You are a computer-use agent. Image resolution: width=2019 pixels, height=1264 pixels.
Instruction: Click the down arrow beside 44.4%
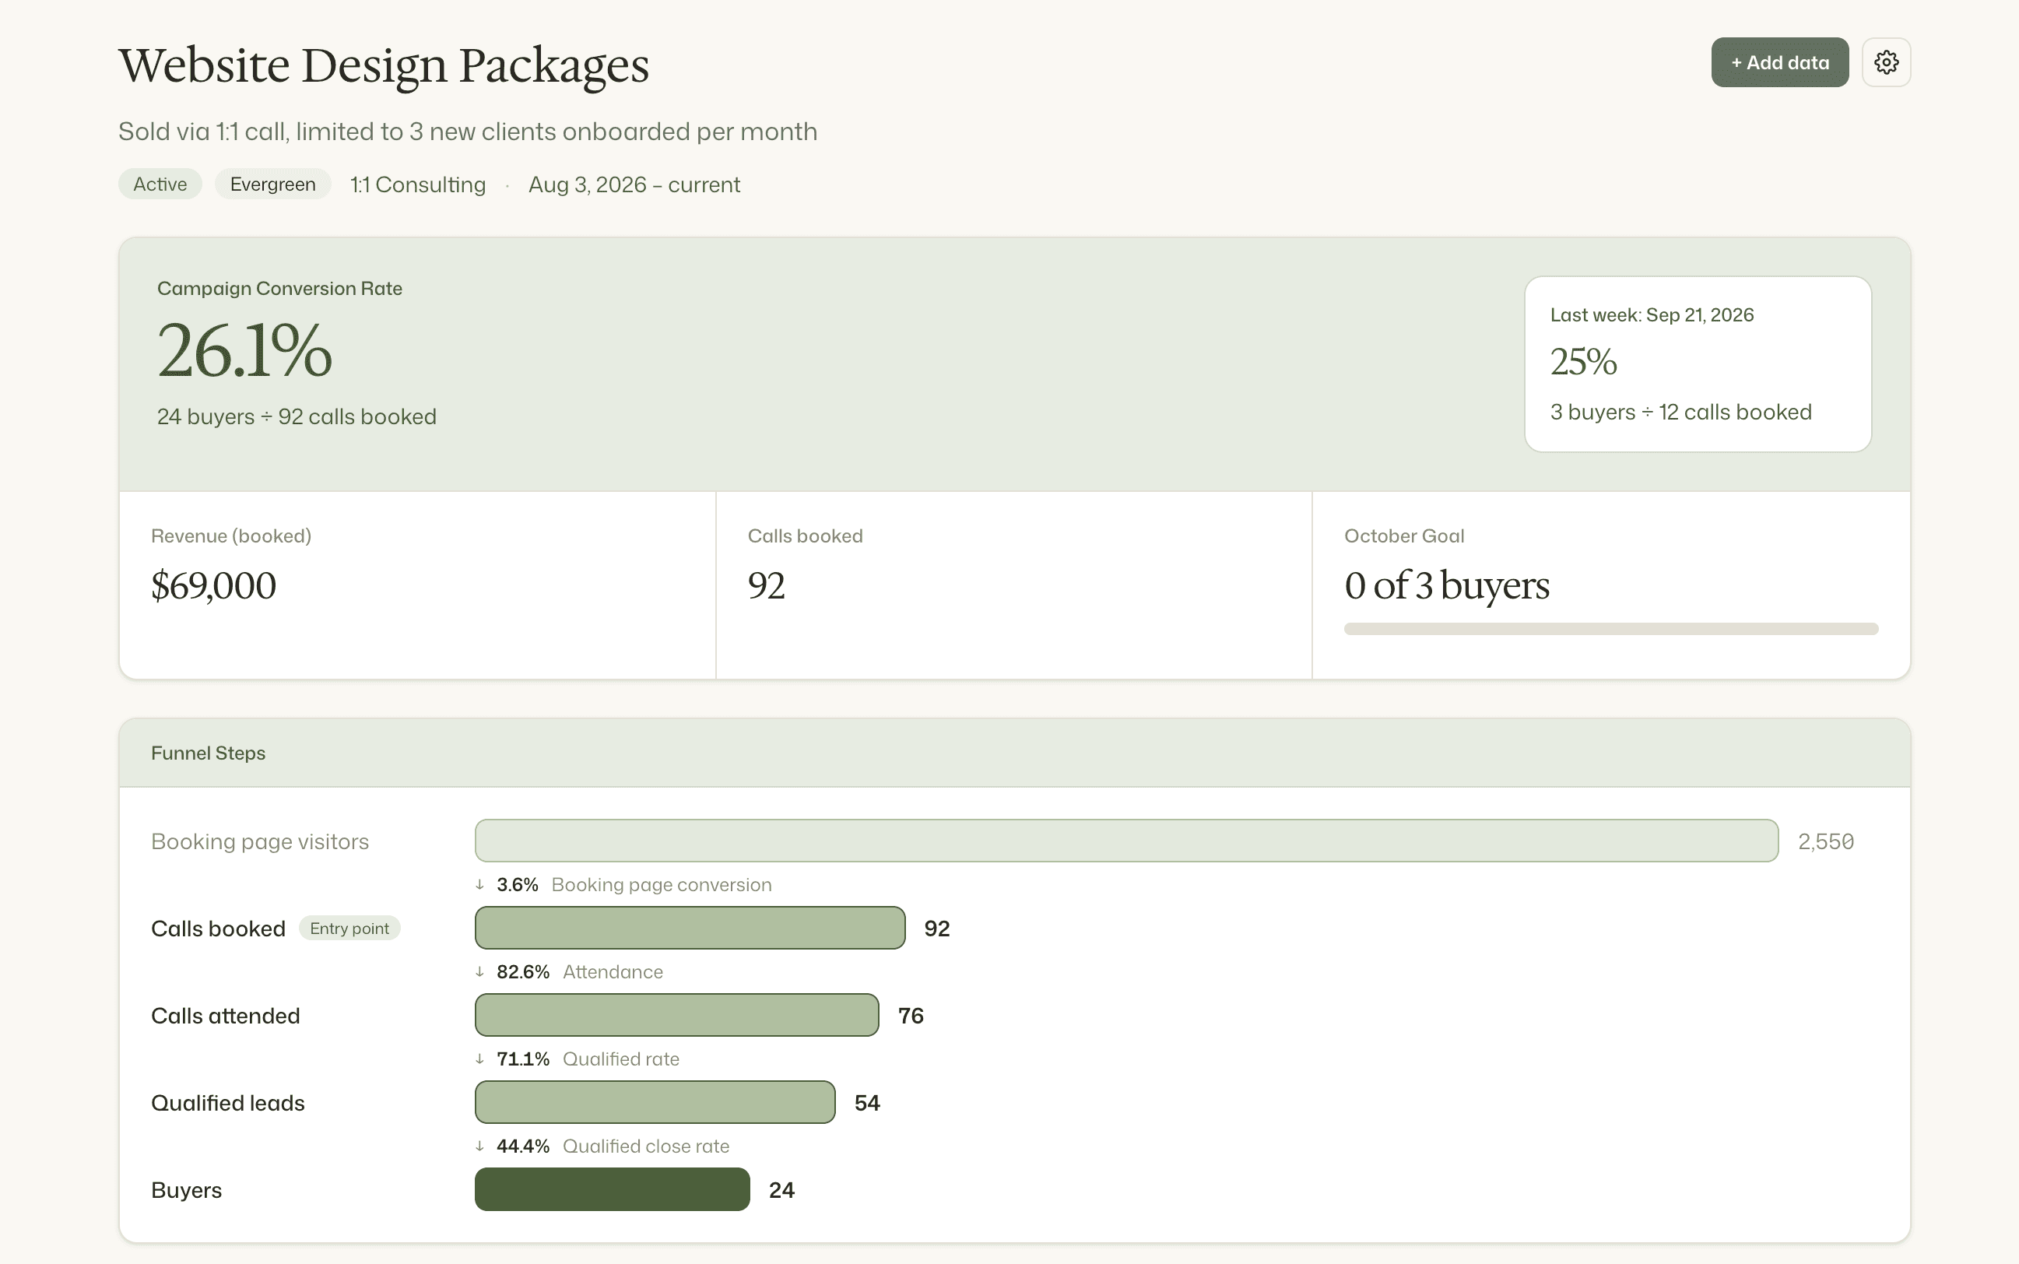click(480, 1146)
